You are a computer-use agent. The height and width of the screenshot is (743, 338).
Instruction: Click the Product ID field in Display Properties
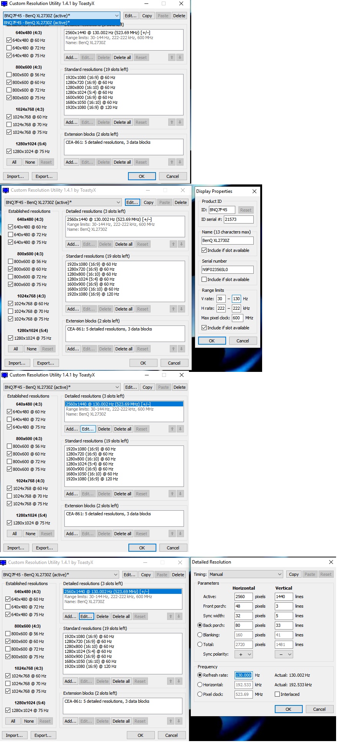pyautogui.click(x=222, y=210)
